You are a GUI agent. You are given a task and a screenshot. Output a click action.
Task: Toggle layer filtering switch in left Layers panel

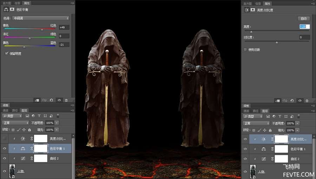58,116
